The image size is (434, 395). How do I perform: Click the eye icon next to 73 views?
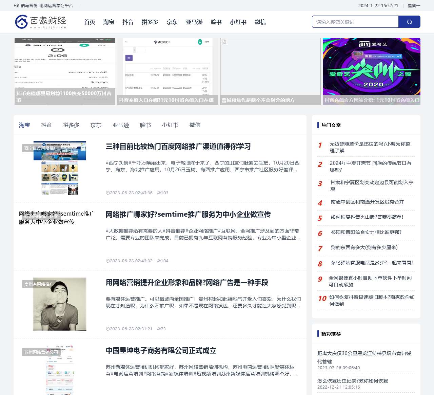[x=158, y=329]
